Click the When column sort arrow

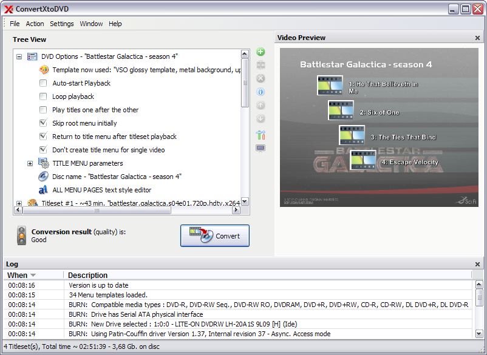(x=33, y=276)
